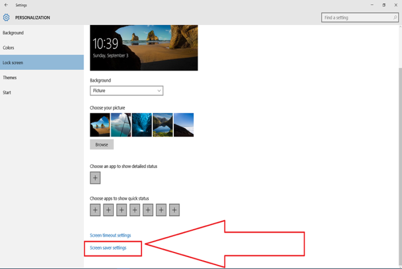The height and width of the screenshot is (269, 402).
Task: Click seventh quick status plus button
Action: [174, 210]
